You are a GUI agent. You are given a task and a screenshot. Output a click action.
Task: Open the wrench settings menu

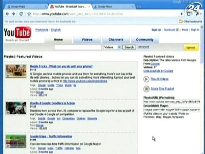[x=198, y=14]
